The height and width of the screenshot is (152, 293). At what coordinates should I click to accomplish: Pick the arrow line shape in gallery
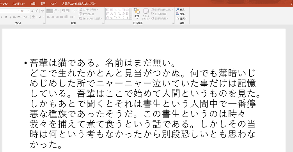tap(119, 10)
